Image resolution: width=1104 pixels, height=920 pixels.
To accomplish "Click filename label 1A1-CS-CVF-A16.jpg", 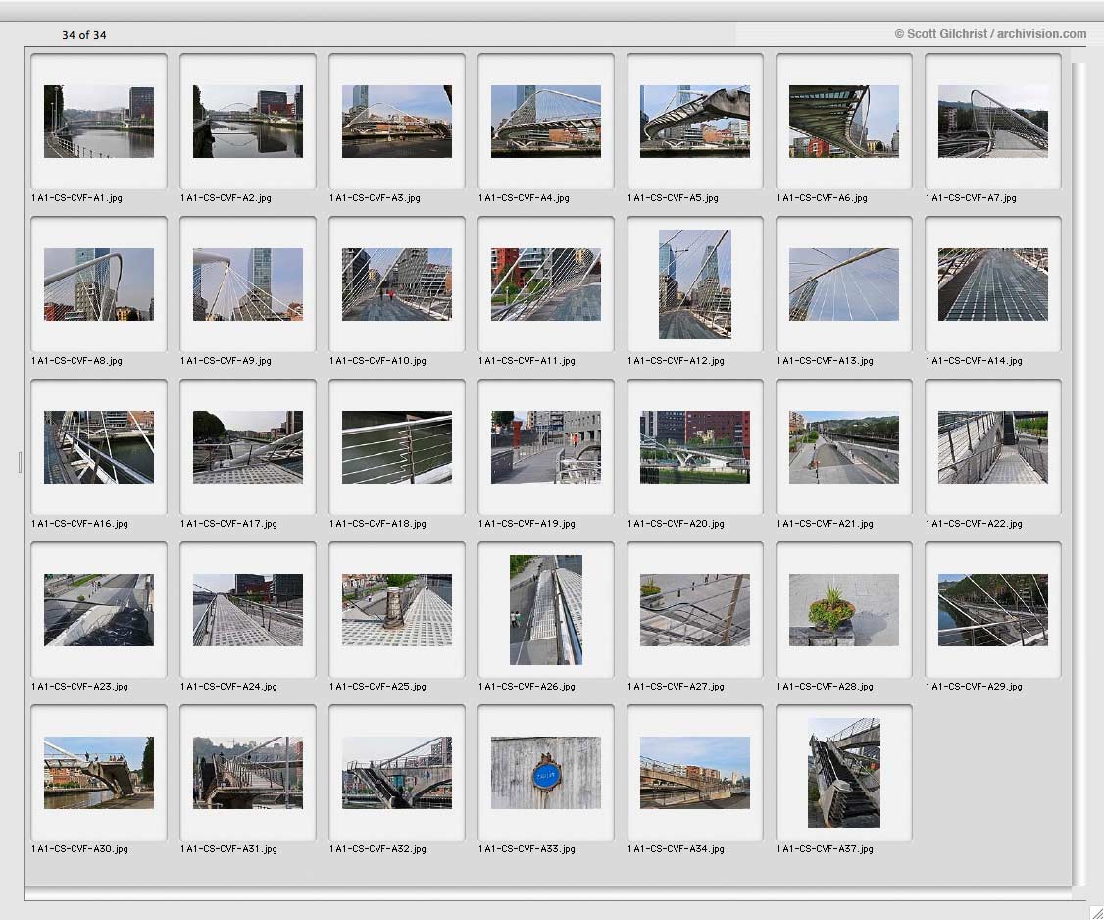I will point(79,524).
